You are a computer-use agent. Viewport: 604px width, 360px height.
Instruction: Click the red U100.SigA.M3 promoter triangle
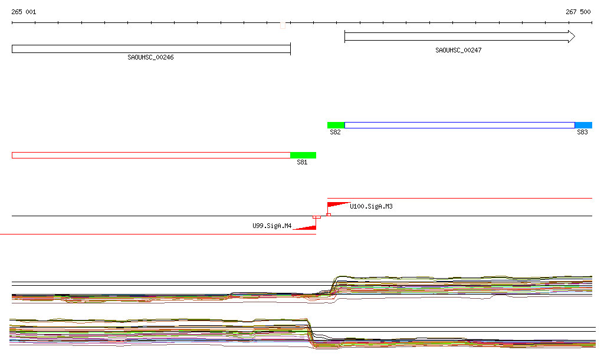pos(336,204)
